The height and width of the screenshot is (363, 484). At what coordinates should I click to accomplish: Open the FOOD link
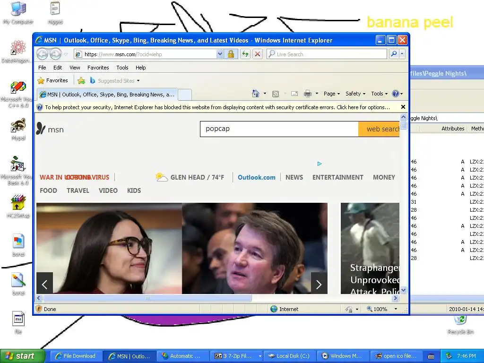tap(49, 191)
